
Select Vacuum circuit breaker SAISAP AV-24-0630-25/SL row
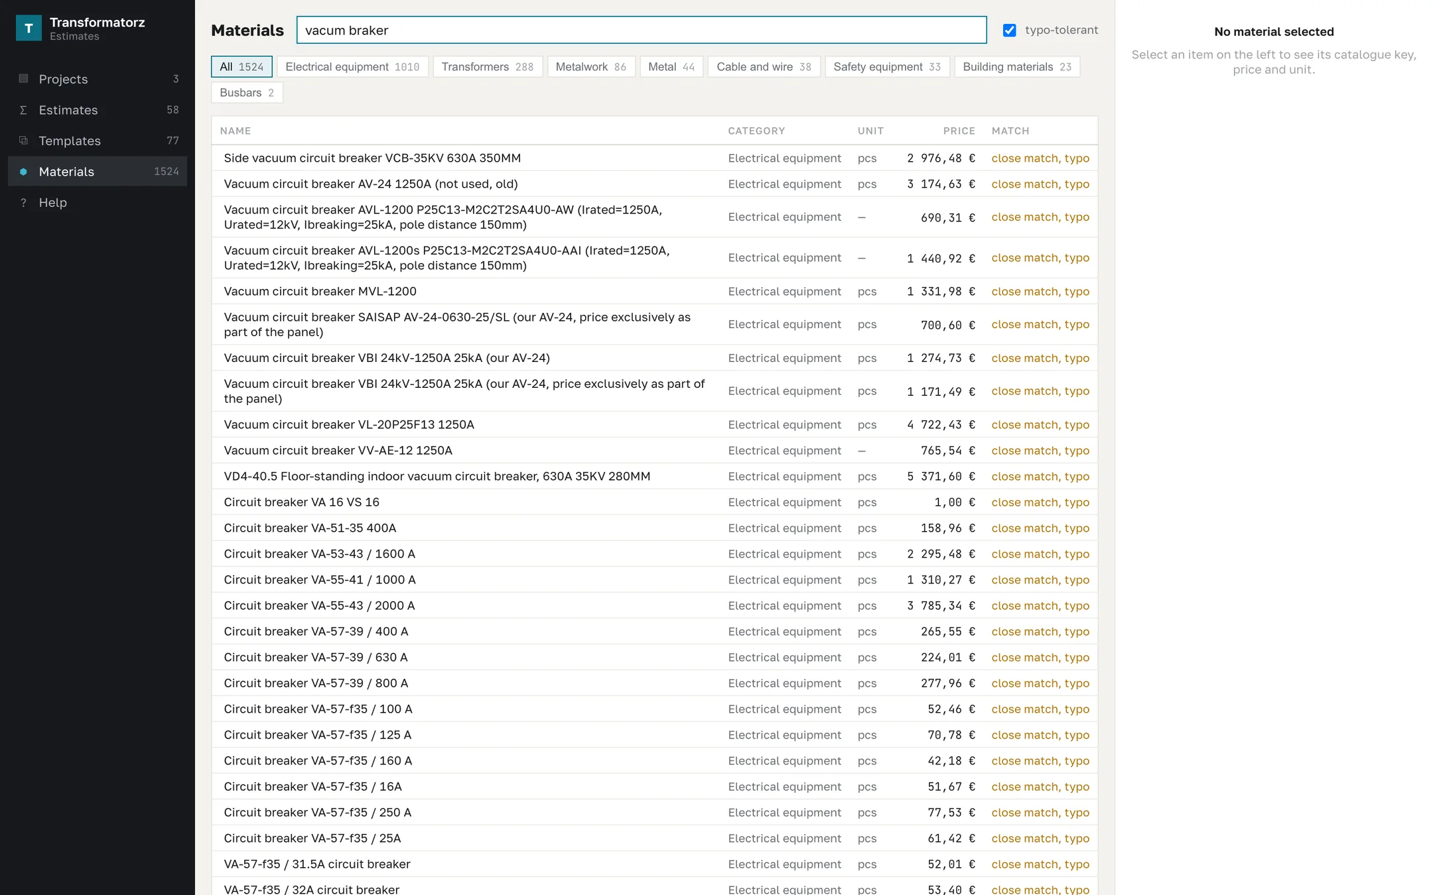point(654,324)
